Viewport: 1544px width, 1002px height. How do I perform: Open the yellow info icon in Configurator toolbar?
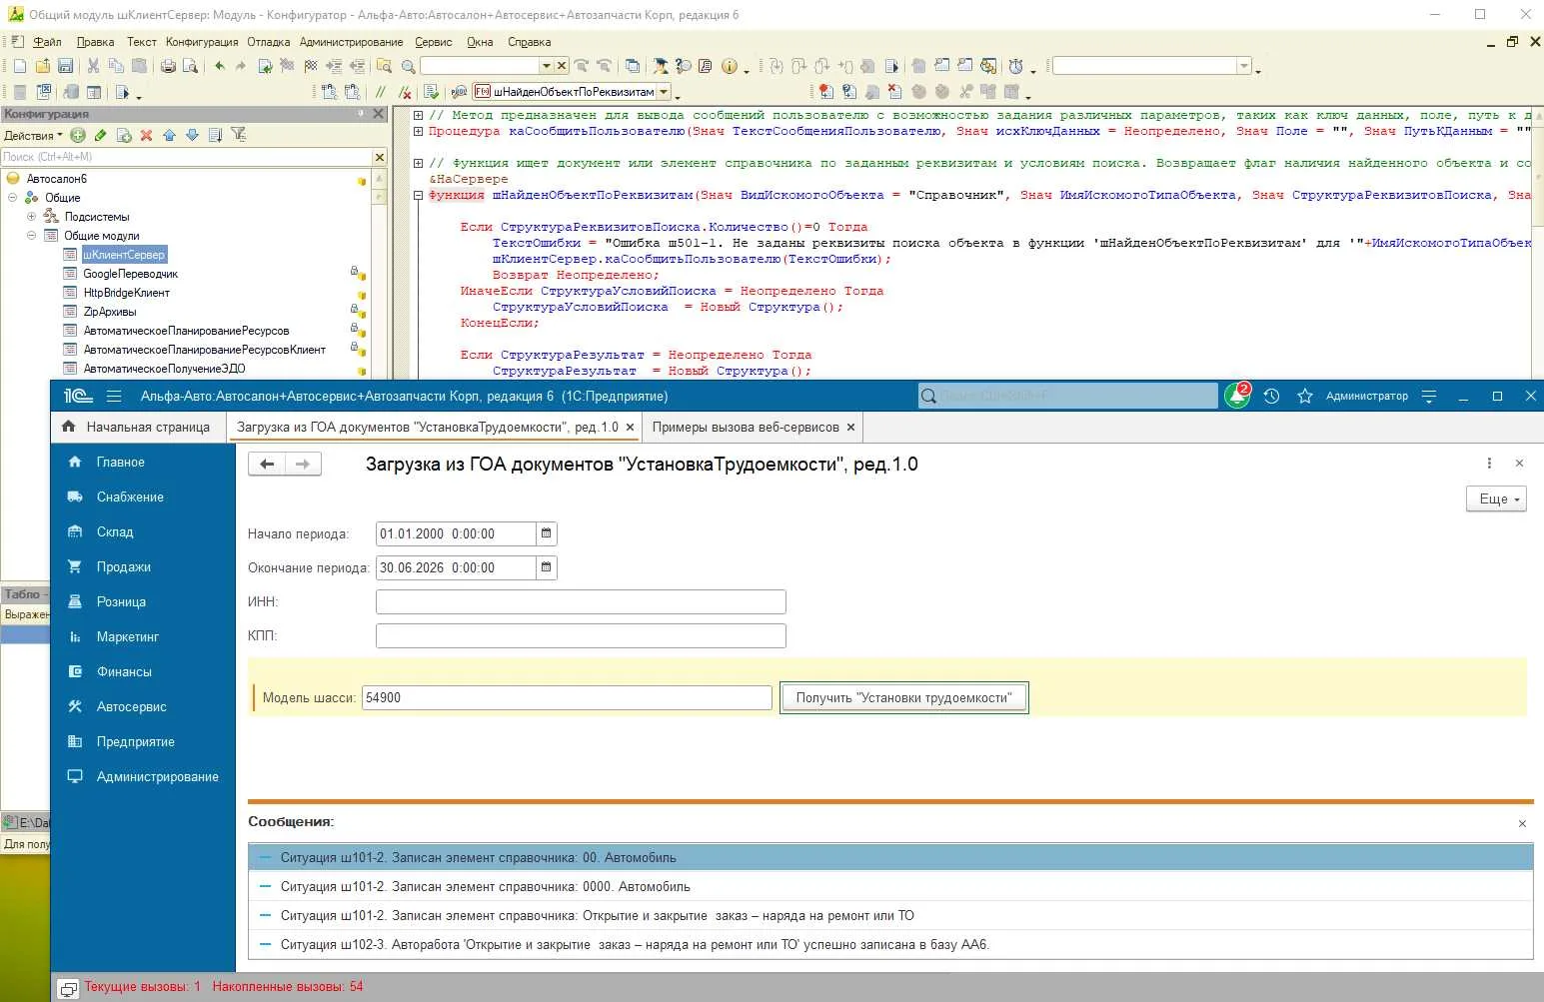tap(730, 66)
